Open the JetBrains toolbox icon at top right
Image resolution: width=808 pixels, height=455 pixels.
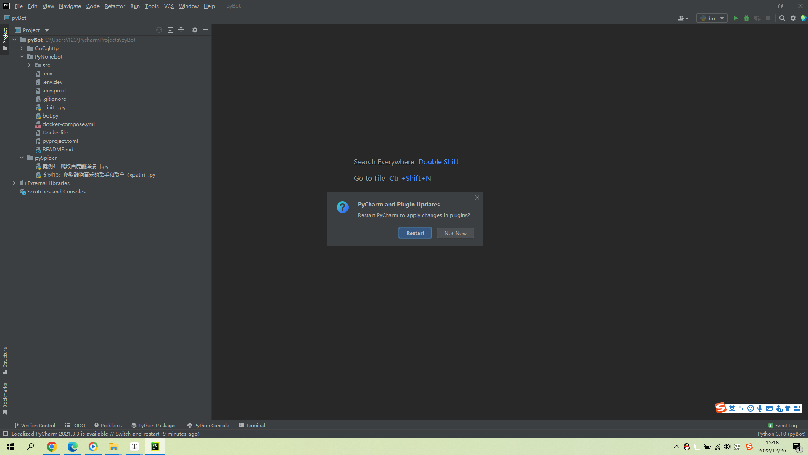coord(804,18)
